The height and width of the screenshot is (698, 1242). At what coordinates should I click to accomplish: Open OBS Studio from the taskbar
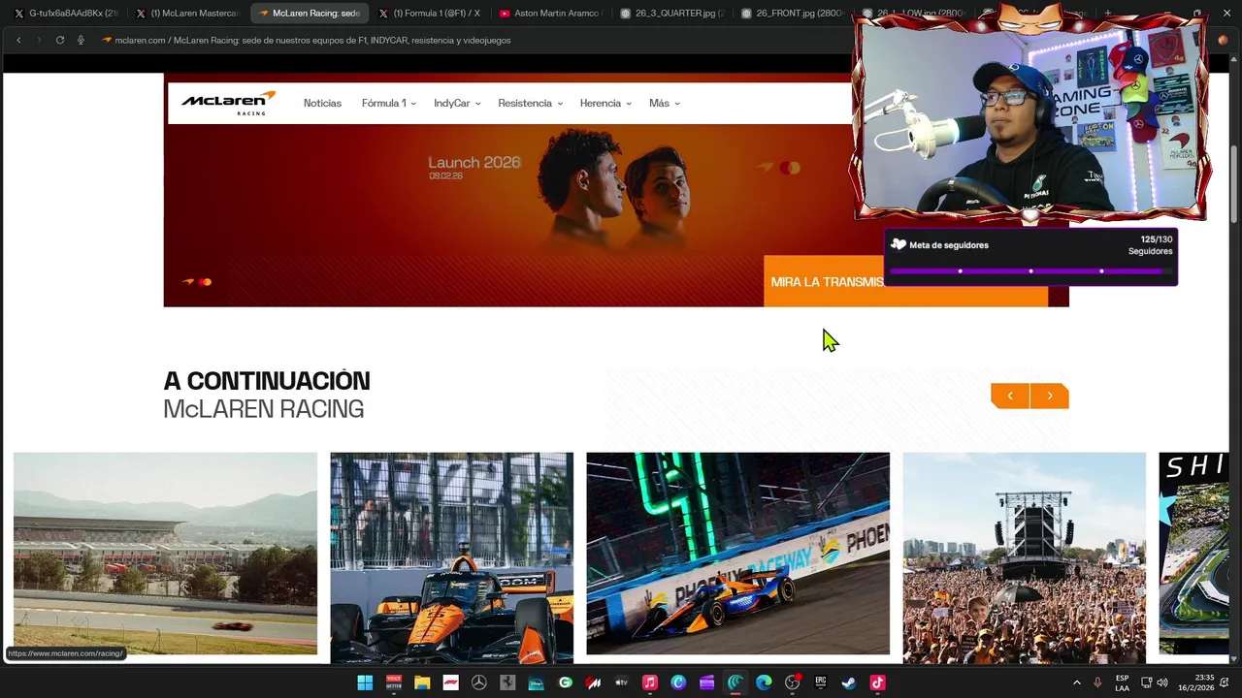point(792,682)
